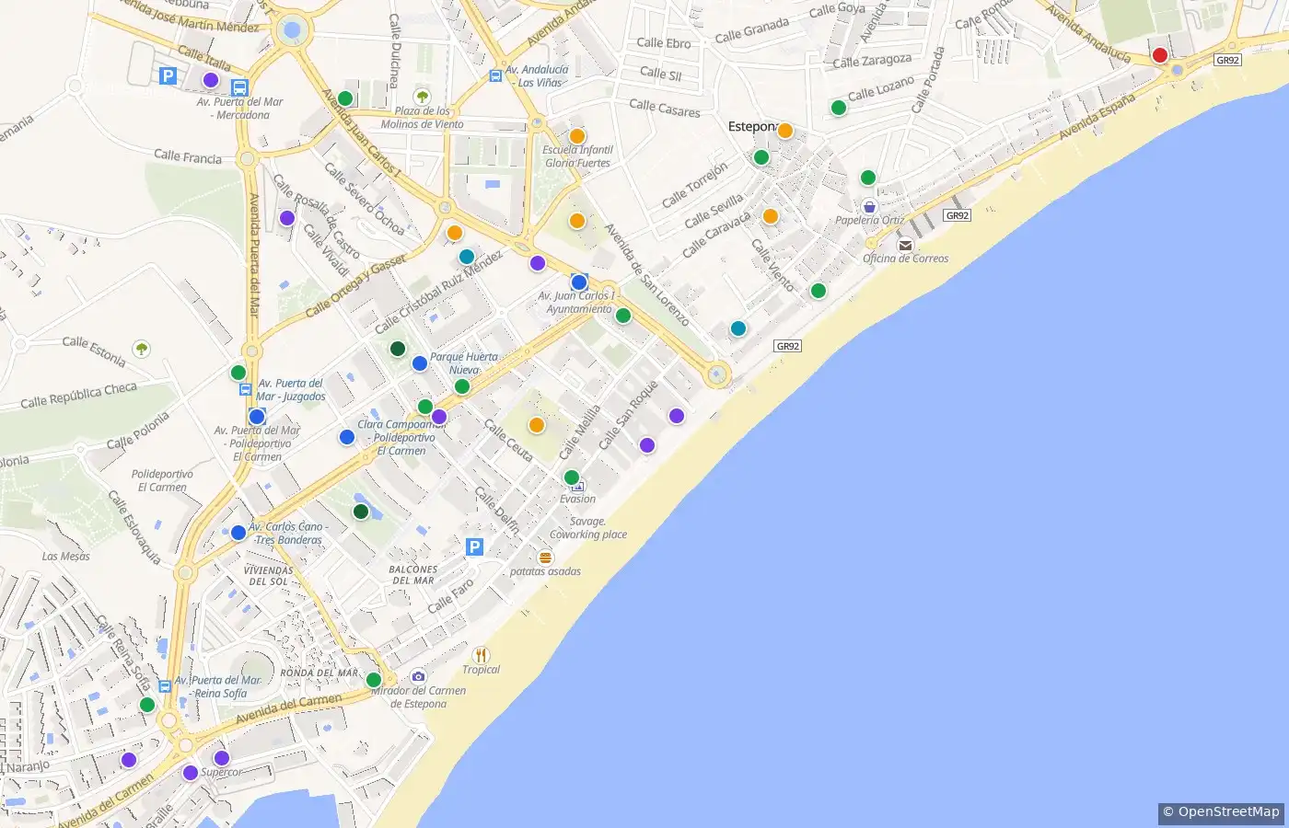Click the Las Mesas area label
Viewport: 1289px width, 828px height.
(x=66, y=556)
